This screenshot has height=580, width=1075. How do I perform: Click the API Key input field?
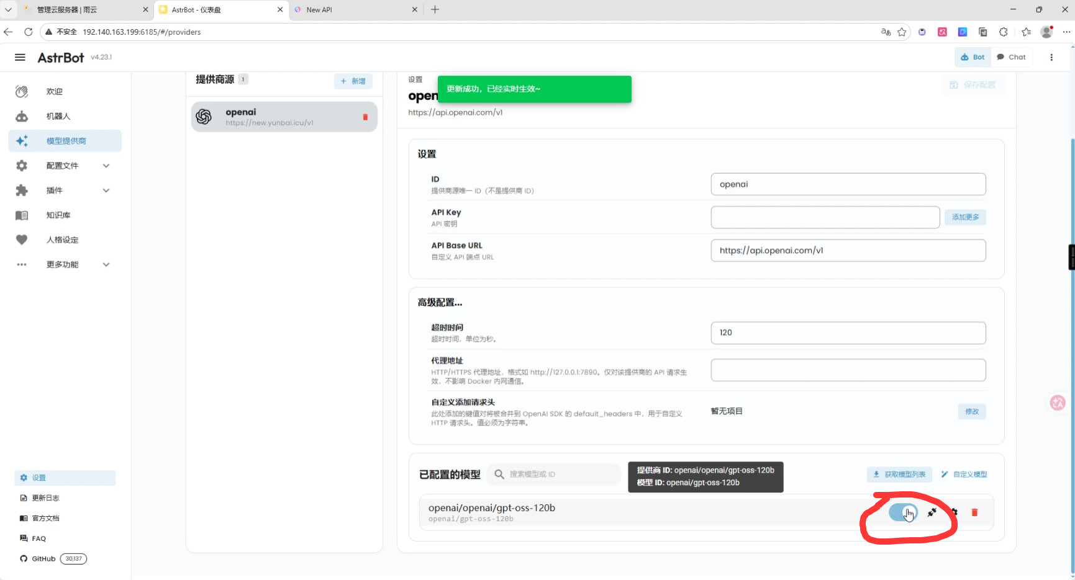point(824,217)
